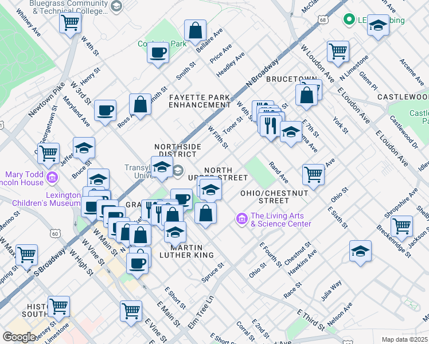This screenshot has height=344, width=429.
Task: Click the Newtown Pike road label
Action: 46,100
